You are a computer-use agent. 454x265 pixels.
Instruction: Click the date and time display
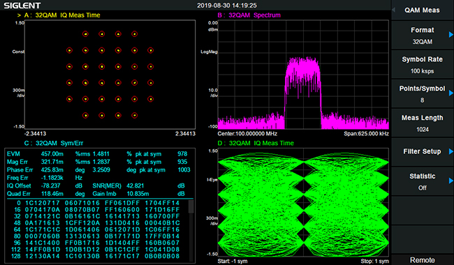[227, 5]
